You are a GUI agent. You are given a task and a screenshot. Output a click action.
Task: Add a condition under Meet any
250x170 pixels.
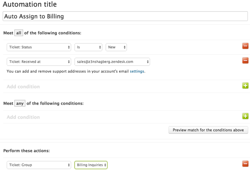pyautogui.click(x=245, y=116)
